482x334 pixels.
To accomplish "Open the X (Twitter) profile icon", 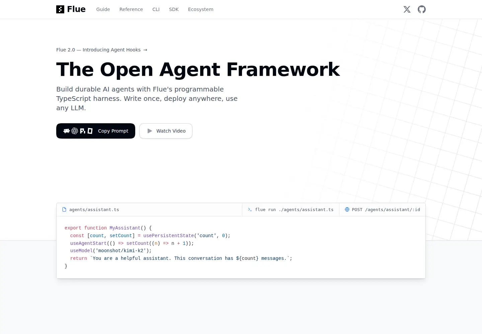I will point(407,9).
